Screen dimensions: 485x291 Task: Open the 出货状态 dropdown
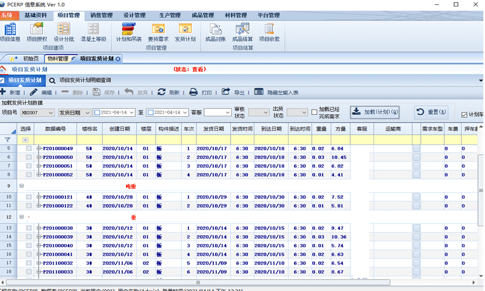coord(304,113)
